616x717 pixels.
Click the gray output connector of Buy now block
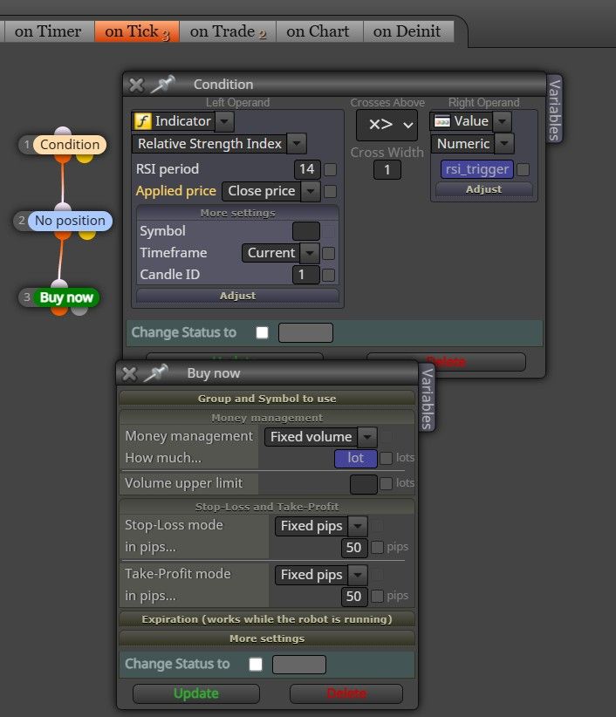(79, 311)
